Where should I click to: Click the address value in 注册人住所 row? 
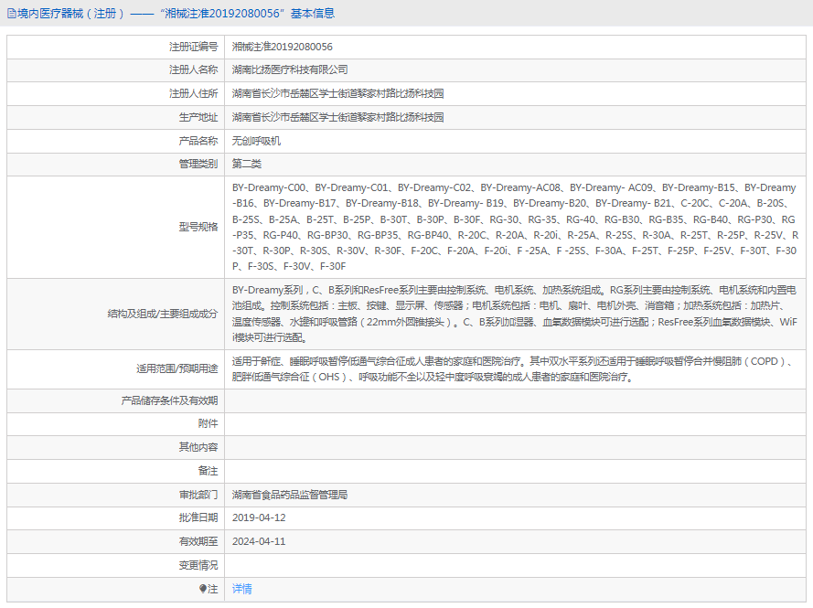click(x=337, y=93)
